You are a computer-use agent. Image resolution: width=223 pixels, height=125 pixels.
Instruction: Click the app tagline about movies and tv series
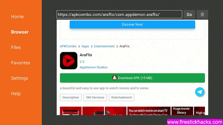104,88
